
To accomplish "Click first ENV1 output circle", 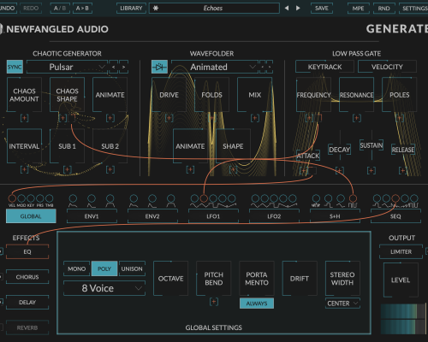I will click(x=73, y=198).
